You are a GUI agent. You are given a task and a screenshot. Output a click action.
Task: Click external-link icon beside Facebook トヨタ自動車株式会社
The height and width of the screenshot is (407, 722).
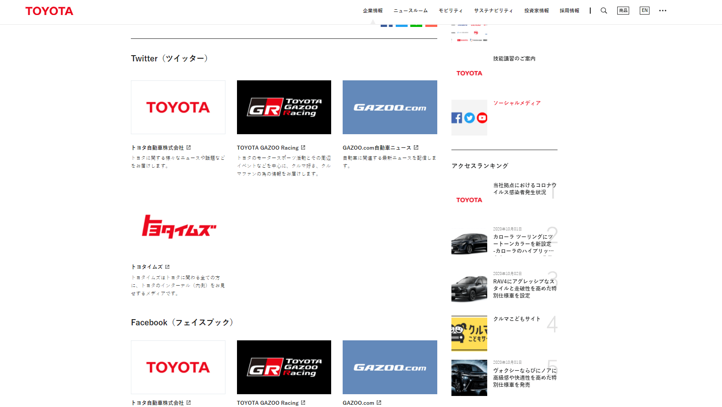(188, 403)
